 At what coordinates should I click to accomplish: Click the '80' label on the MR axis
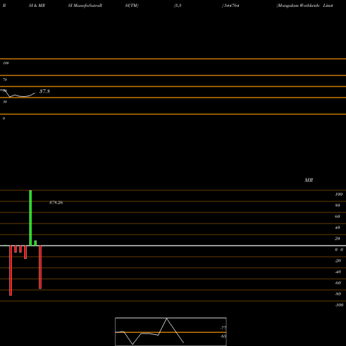pos(338,206)
